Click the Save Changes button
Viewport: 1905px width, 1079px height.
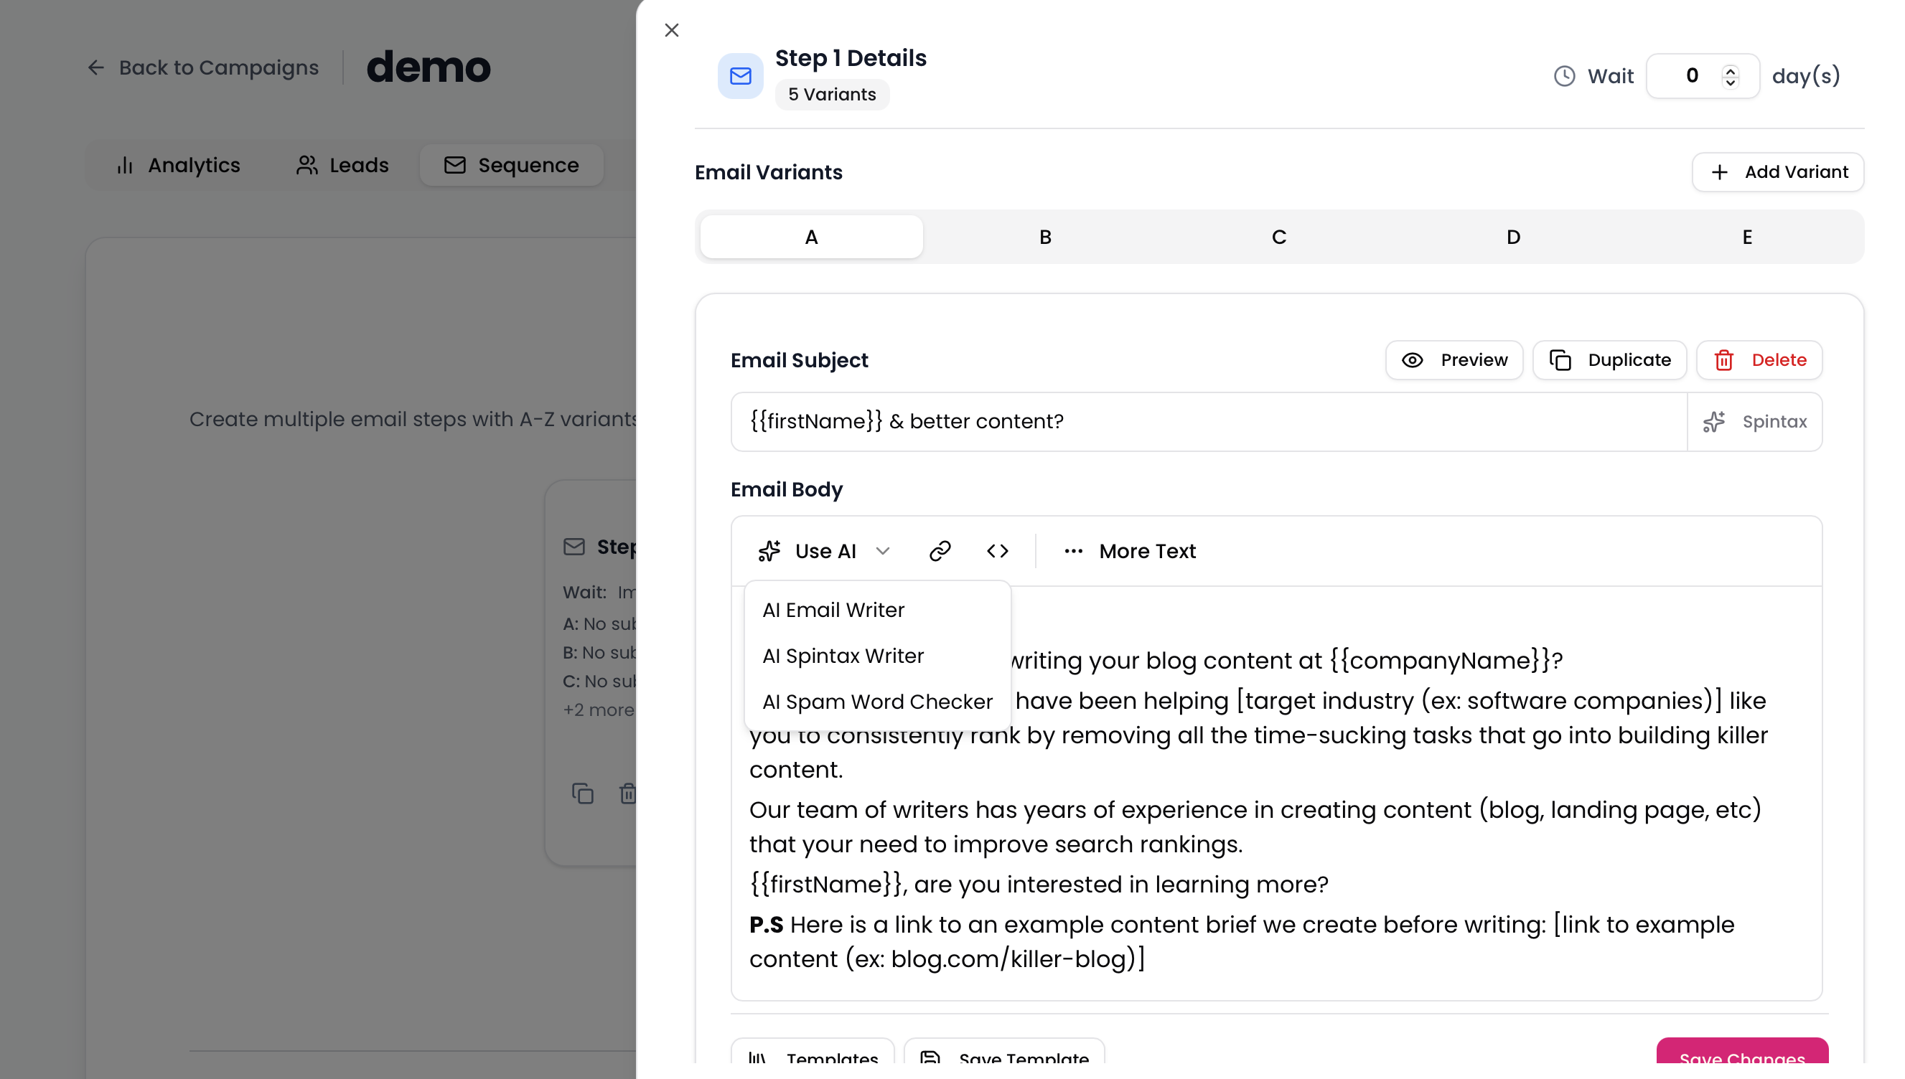pos(1743,1059)
